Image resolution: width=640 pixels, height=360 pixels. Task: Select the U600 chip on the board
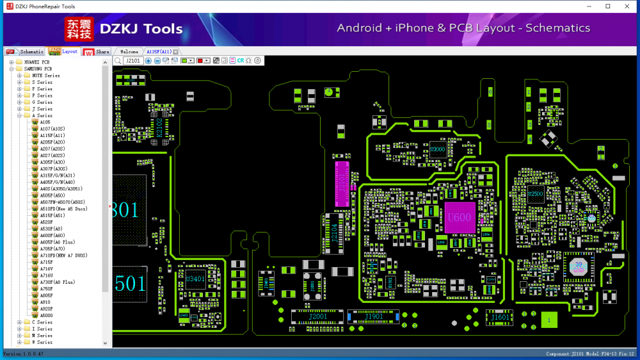(x=460, y=218)
